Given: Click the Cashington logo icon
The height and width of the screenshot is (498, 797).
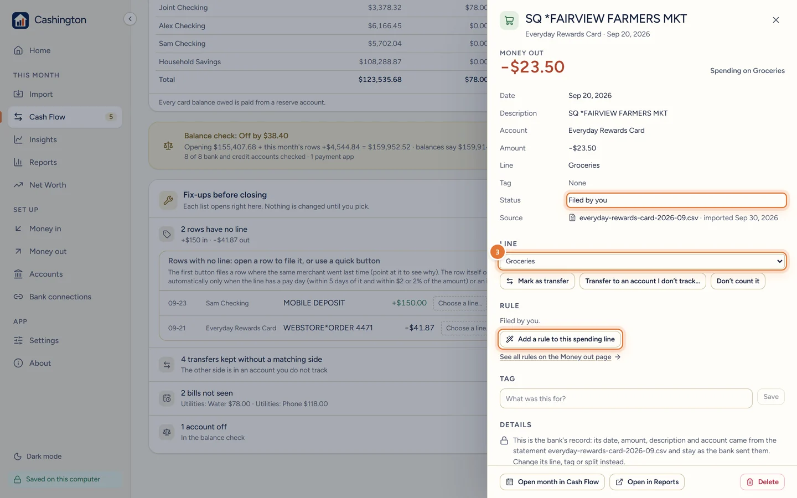Looking at the screenshot, I should [x=20, y=20].
